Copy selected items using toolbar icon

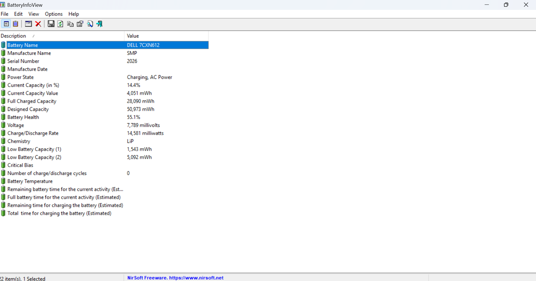(x=70, y=24)
